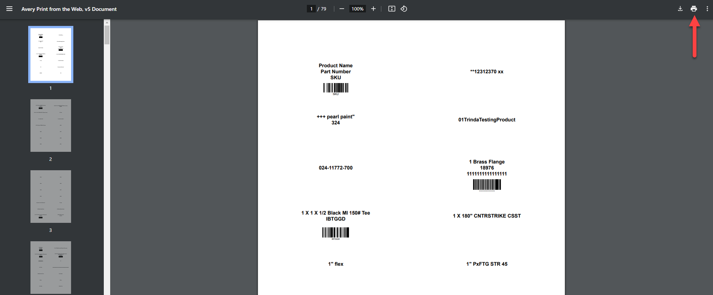Select the '+++ pearl paint"' label
The image size is (713, 295).
click(336, 116)
